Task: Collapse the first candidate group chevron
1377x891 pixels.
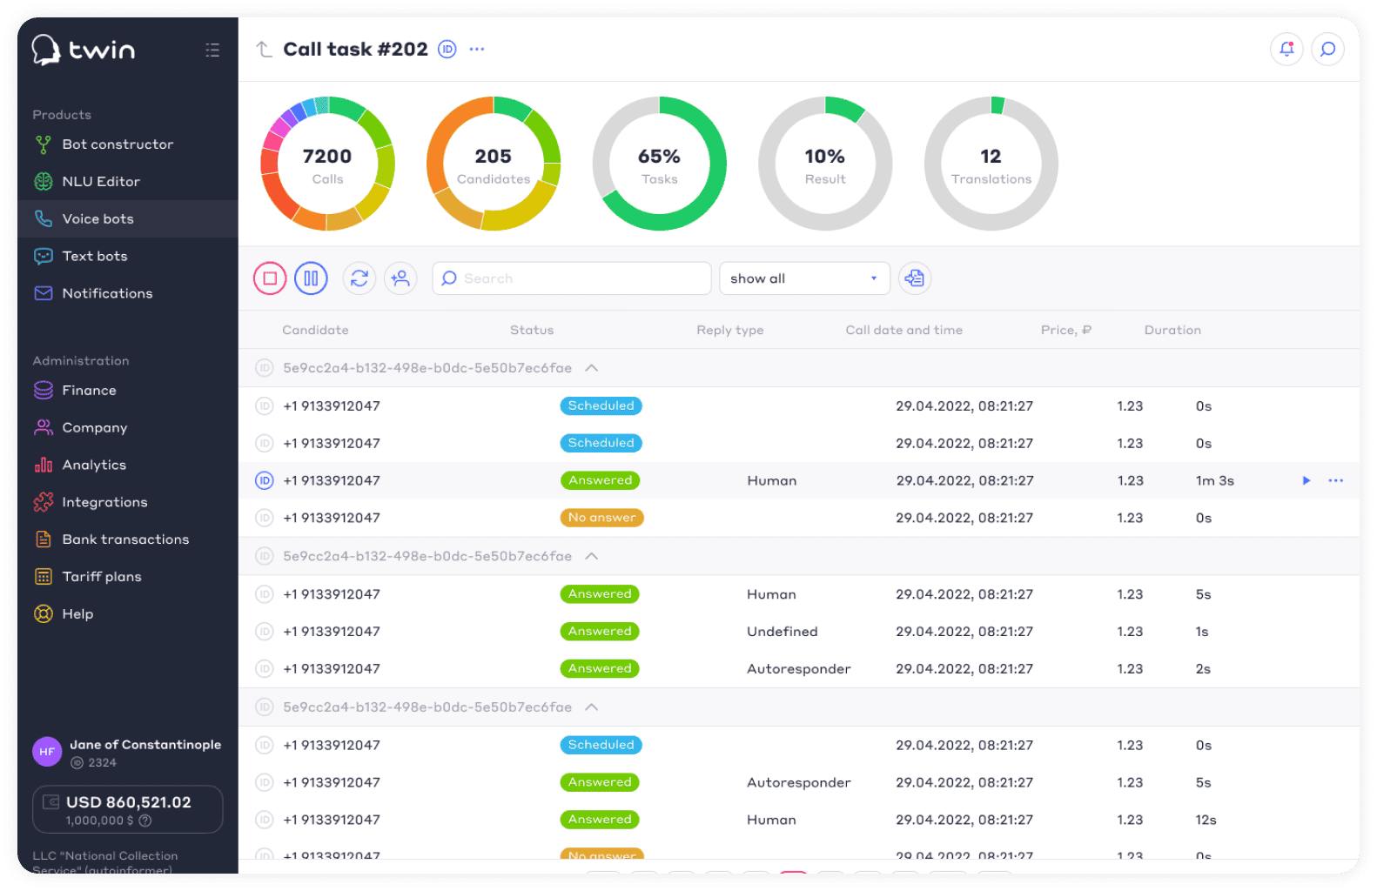Action: [x=592, y=368]
